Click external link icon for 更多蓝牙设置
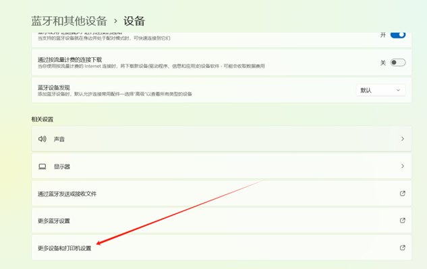 [403, 221]
